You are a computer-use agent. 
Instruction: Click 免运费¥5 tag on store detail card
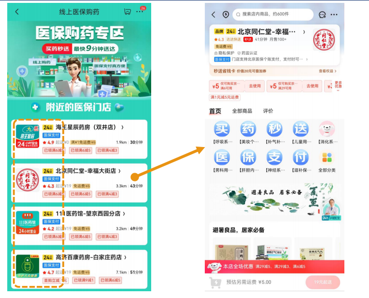coord(223,46)
